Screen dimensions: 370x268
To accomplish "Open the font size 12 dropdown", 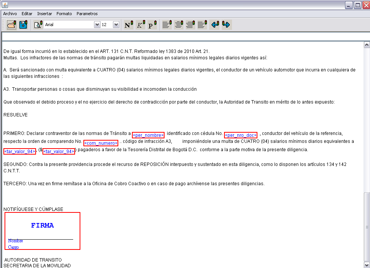I will (116, 25).
